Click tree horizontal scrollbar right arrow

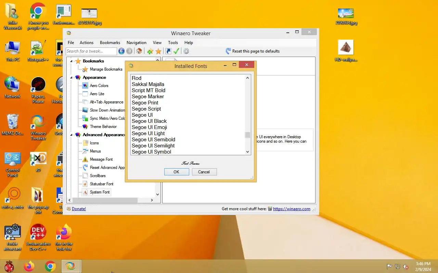152,200
